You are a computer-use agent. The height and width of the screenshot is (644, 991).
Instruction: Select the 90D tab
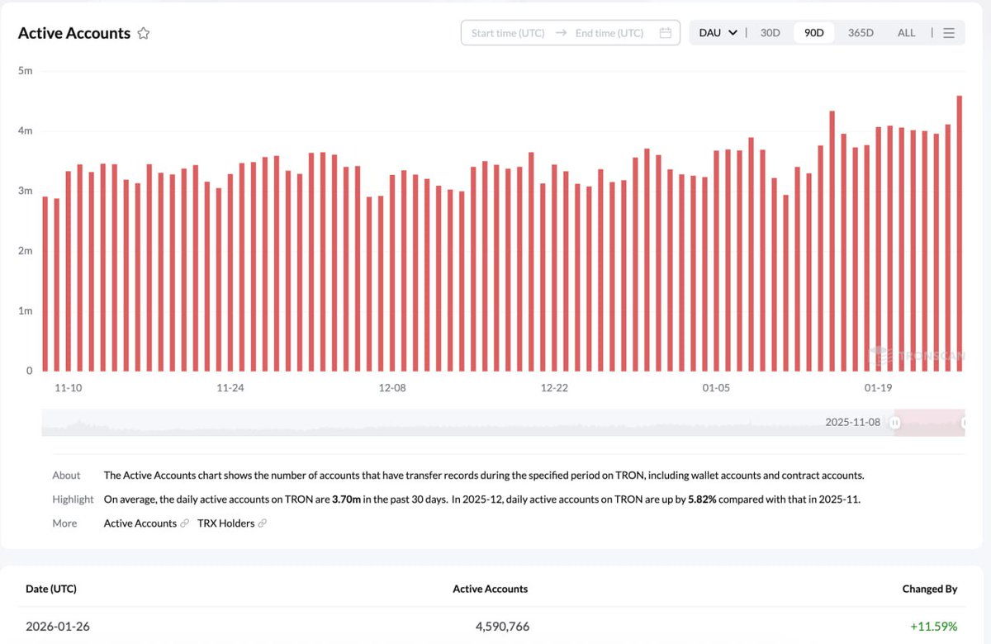tap(813, 32)
